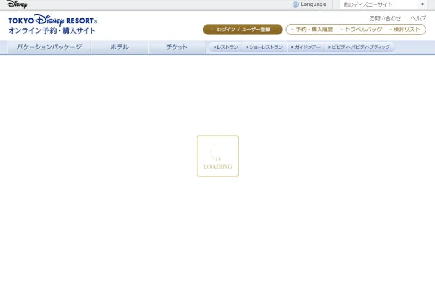Select the バケーションパッケージ tab
This screenshot has width=435, height=308.
point(49,47)
